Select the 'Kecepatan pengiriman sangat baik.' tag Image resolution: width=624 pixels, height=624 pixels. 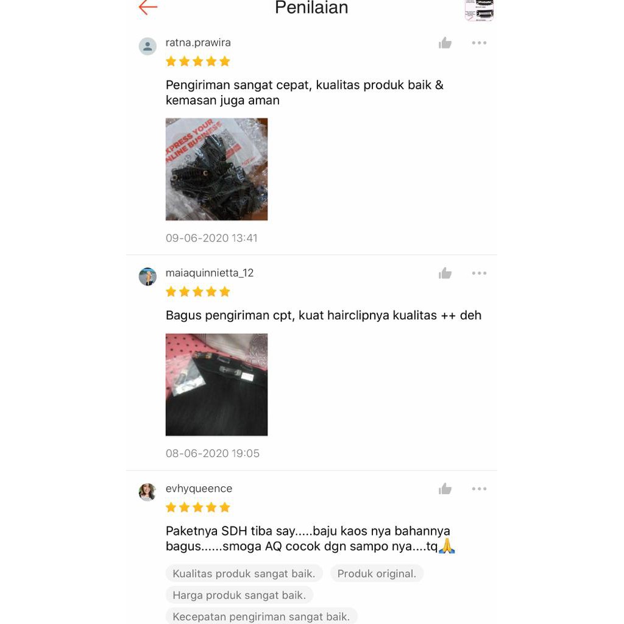[x=261, y=616]
